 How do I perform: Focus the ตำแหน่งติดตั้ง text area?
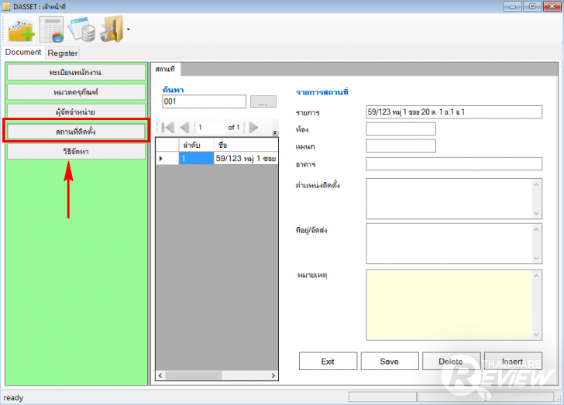[449, 198]
